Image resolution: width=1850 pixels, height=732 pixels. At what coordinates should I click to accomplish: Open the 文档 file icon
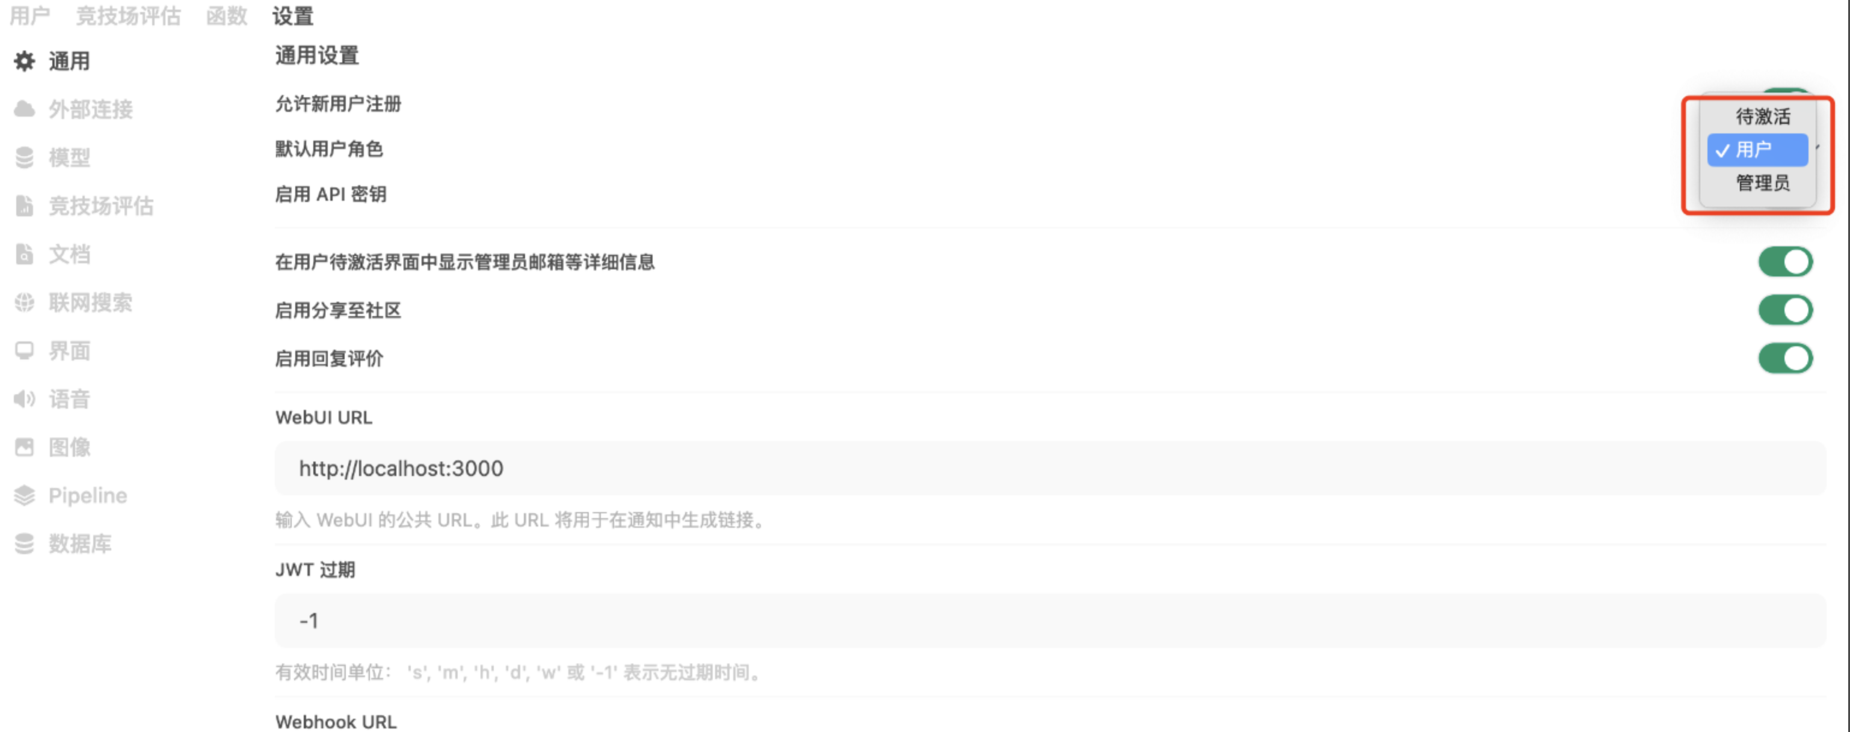[25, 254]
